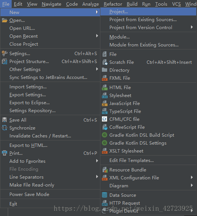Viewport: 197px width, 216px height.
Task: Click the Settings wrench icon
Action: coord(5,54)
